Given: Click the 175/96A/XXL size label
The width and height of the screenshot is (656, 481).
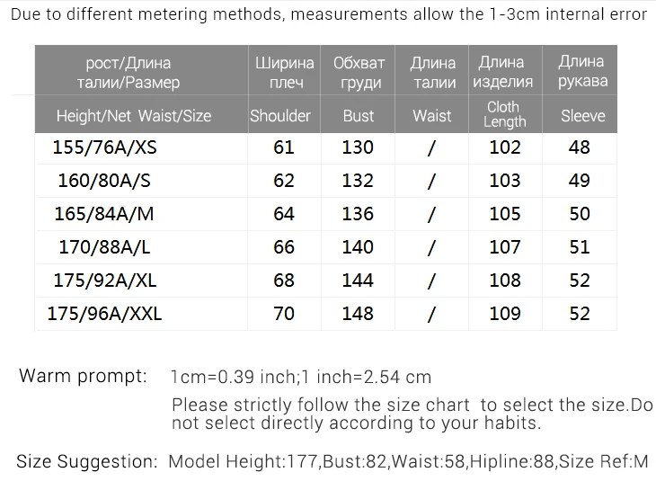Looking at the screenshot, I should point(104,314).
